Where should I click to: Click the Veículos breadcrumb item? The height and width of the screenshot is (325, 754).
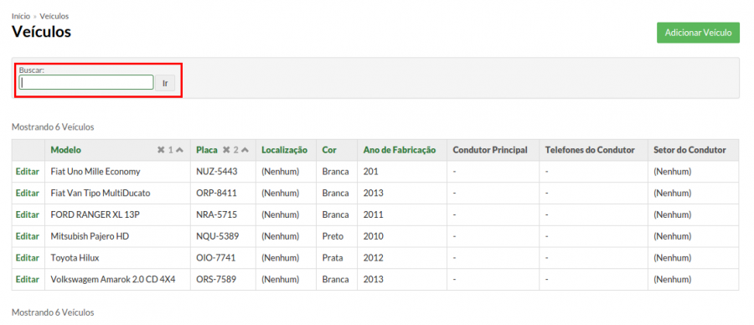(54, 17)
